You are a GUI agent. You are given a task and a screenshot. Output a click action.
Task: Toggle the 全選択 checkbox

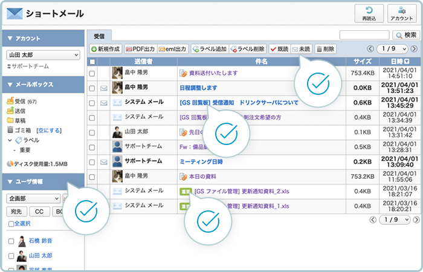click(x=11, y=224)
